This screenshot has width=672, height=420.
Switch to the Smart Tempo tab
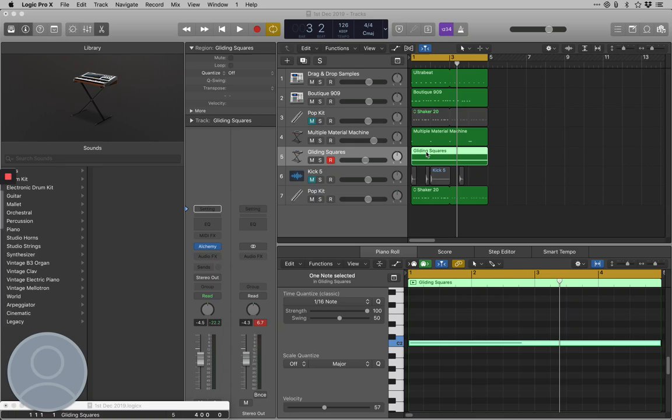pos(559,251)
